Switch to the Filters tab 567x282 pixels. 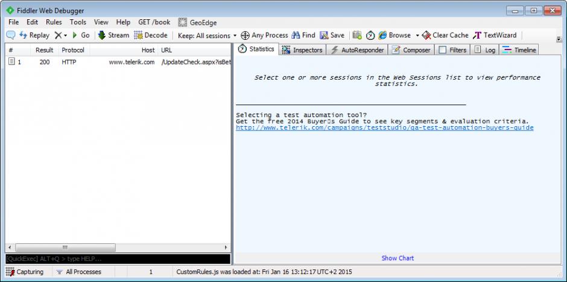point(452,50)
